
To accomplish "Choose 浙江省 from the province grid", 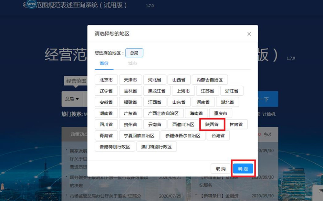I will (x=232, y=91).
